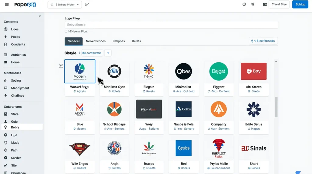
Task: Expand the dropdown arrow beside Ite confourent
Action: pos(108,53)
